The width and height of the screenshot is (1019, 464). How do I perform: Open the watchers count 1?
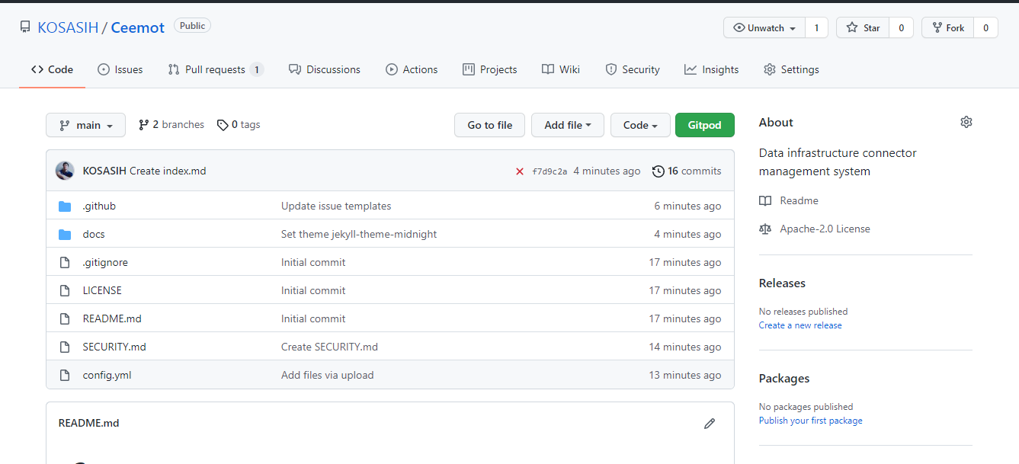pyautogui.click(x=816, y=28)
